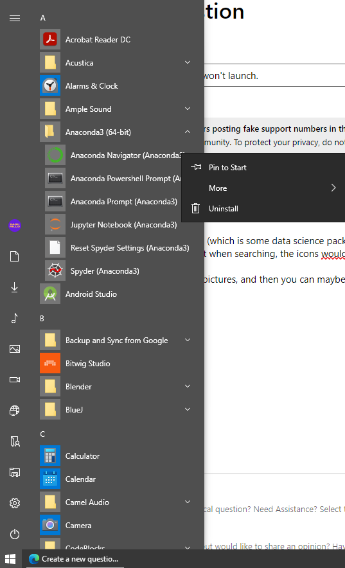Viewport: 345px width, 568px height.
Task: Expand the Blender folder
Action: (188, 387)
